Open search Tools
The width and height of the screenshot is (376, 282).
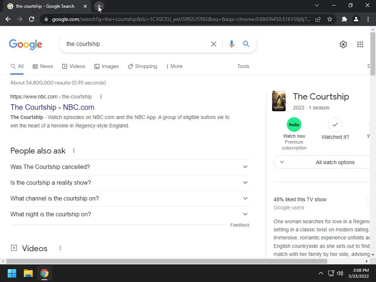(243, 66)
